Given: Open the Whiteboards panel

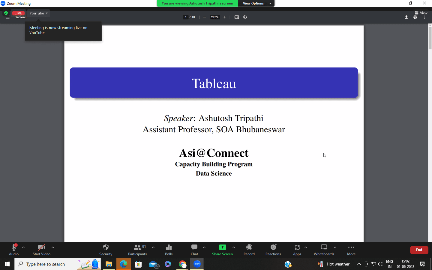Looking at the screenshot, I should click(324, 250).
